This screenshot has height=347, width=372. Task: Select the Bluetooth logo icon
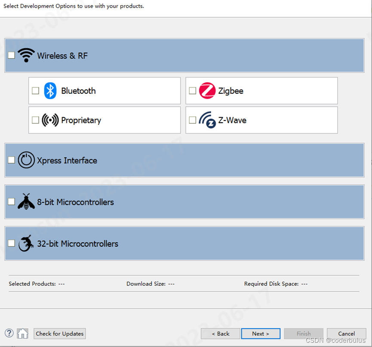point(50,90)
